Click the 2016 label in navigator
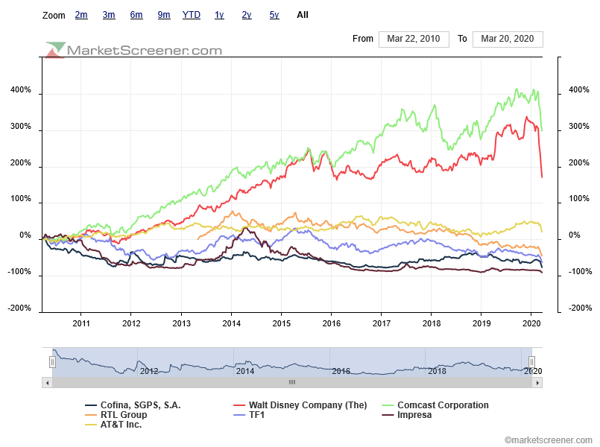 tap(341, 371)
